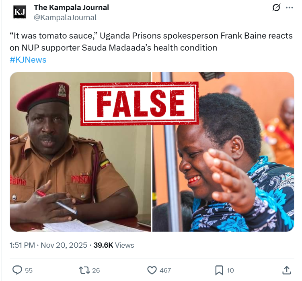View the 39.6K Views analytics
The height and width of the screenshot is (281, 302).
114,245
